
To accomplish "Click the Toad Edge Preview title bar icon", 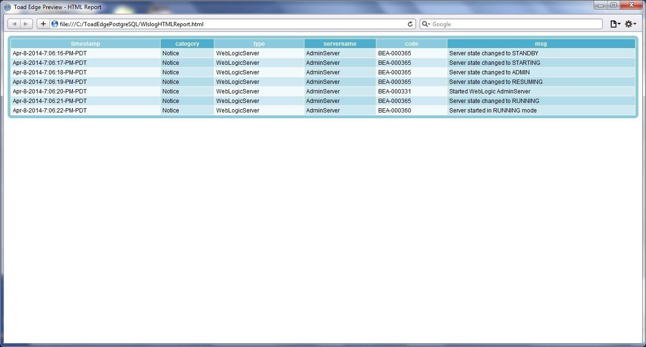I will tap(7, 7).
